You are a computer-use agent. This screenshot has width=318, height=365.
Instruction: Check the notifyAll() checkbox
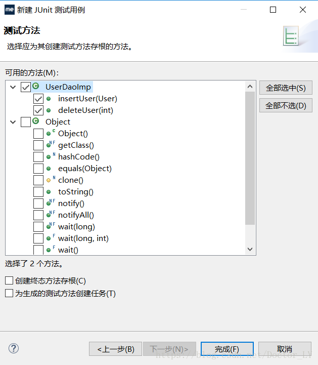pos(38,215)
